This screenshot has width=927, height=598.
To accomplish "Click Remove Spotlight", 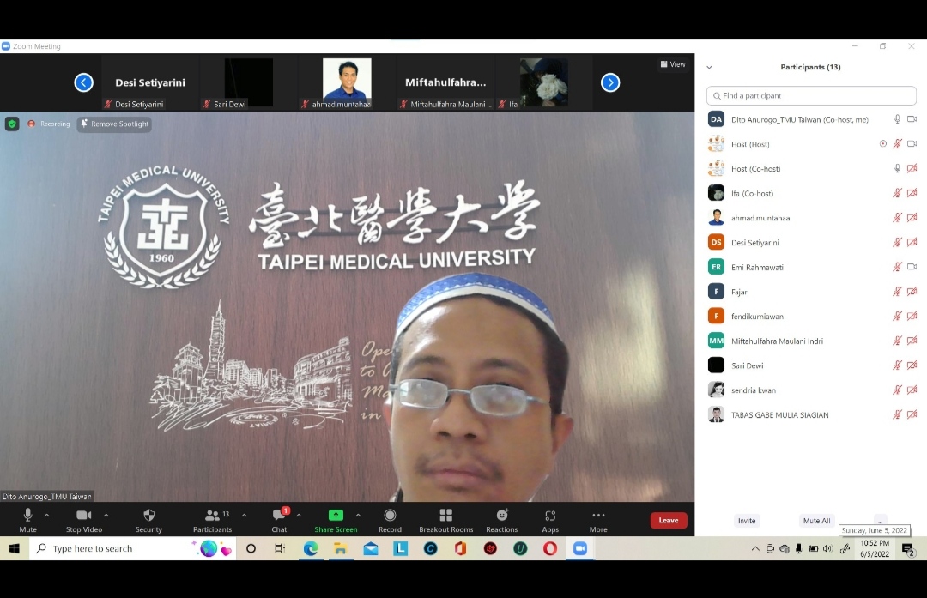I will [114, 124].
